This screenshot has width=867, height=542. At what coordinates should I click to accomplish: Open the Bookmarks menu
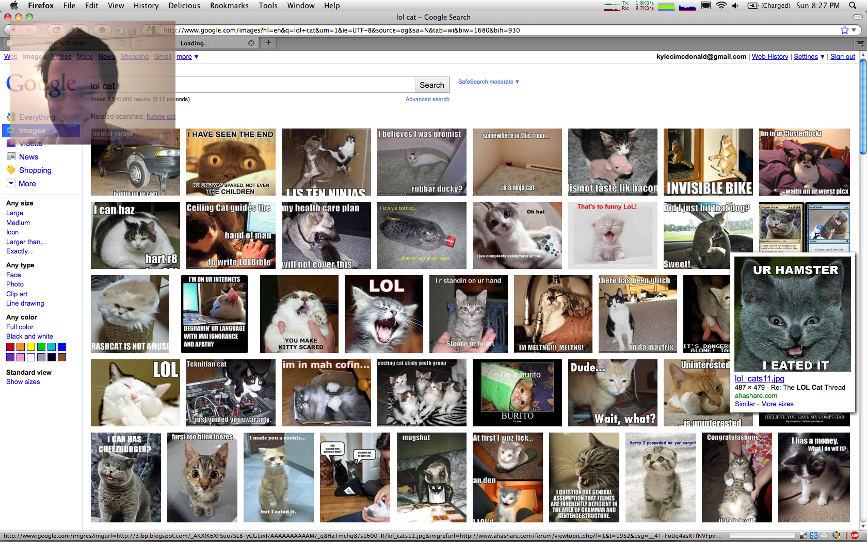point(229,6)
